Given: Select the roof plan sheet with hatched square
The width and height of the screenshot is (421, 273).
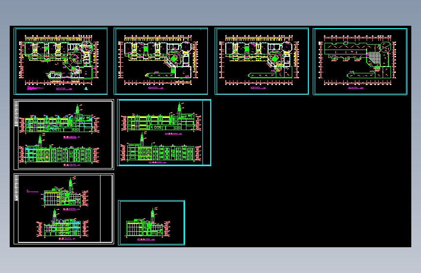Looking at the screenshot, I should coord(360,62).
